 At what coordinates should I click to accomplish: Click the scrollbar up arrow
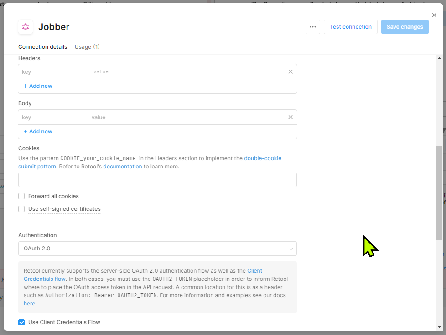(439, 58)
